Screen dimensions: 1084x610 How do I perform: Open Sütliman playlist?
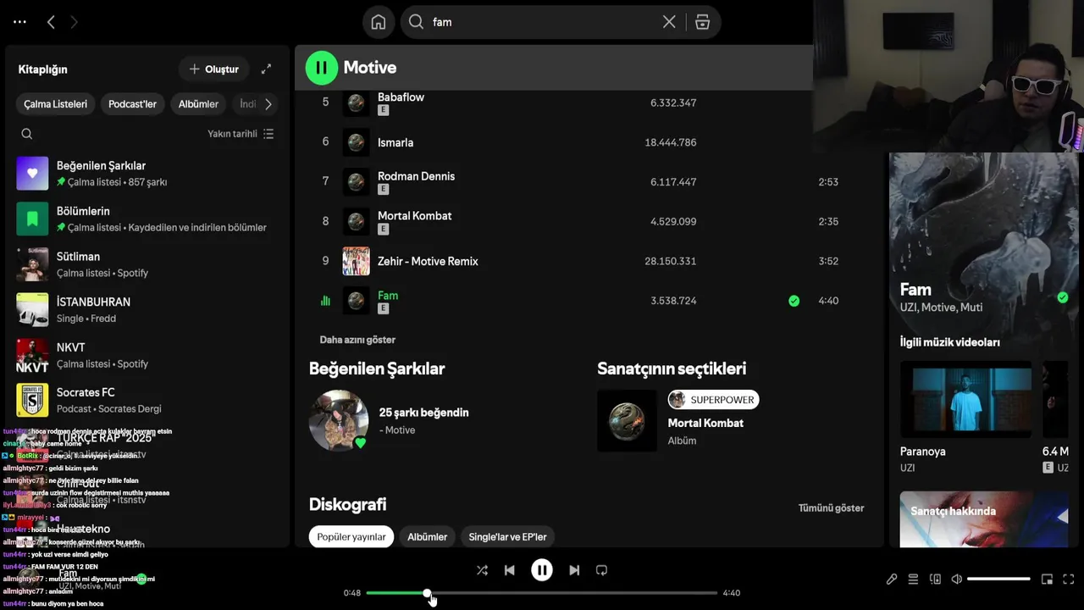[147, 264]
